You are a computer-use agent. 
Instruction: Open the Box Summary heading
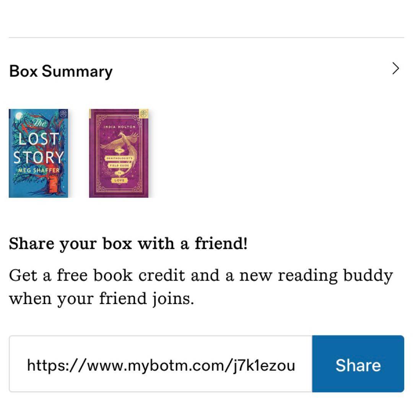61,72
